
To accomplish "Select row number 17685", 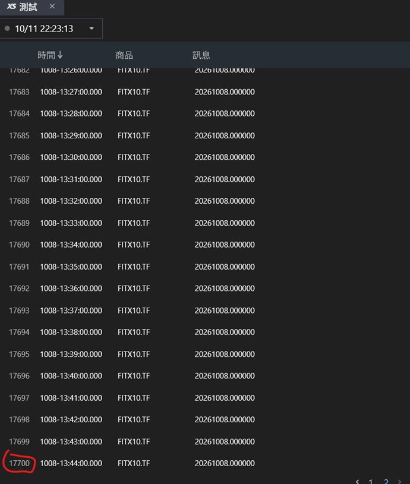I will (x=19, y=135).
